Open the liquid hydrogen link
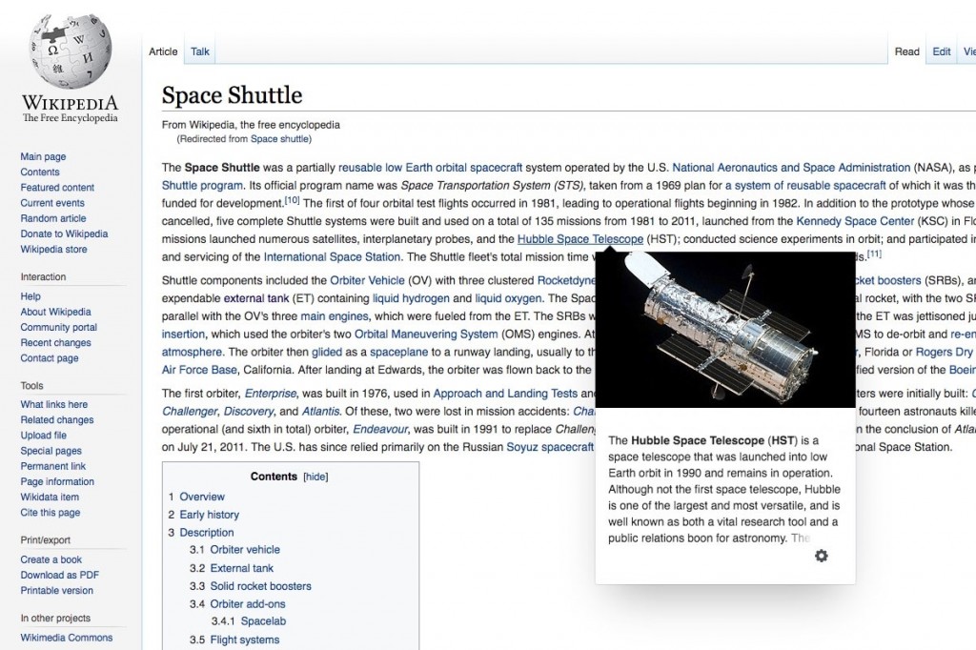 [411, 299]
